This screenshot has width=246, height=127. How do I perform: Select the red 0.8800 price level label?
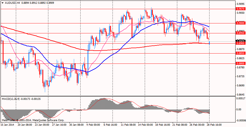click(241, 63)
